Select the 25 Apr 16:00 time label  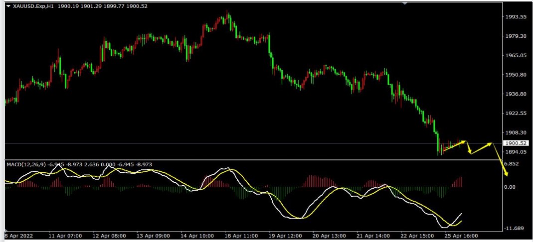[461, 236]
